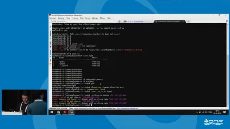This screenshot has height=129, width=230.
Task: Open the Help menu
Action: click(x=109, y=18)
